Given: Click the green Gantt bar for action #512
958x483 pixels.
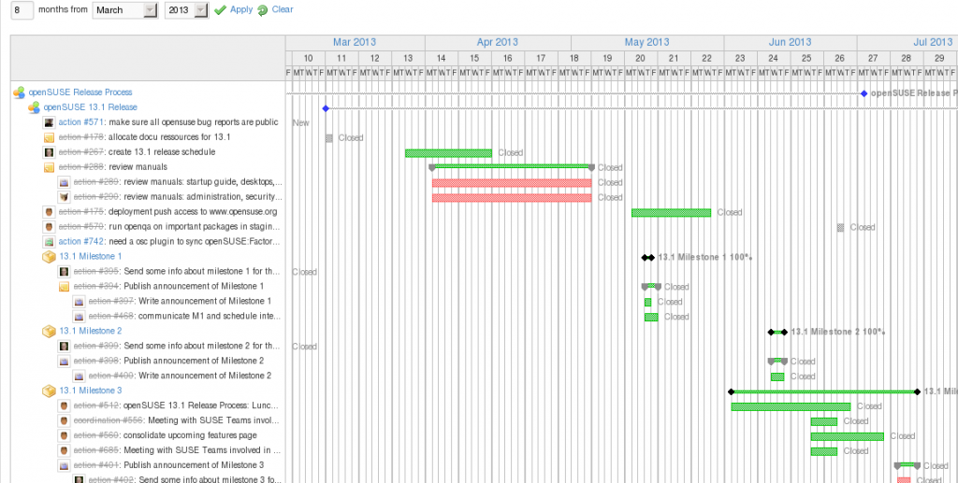Looking at the screenshot, I should [791, 406].
